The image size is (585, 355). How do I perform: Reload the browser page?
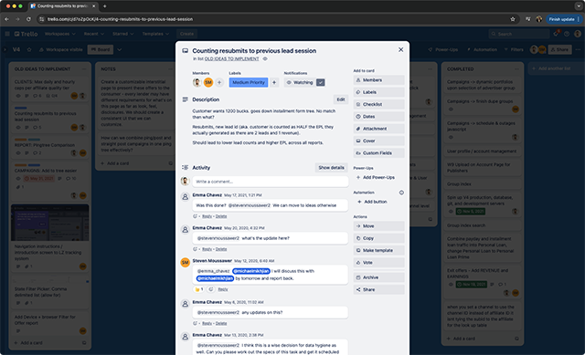pyautogui.click(x=28, y=19)
